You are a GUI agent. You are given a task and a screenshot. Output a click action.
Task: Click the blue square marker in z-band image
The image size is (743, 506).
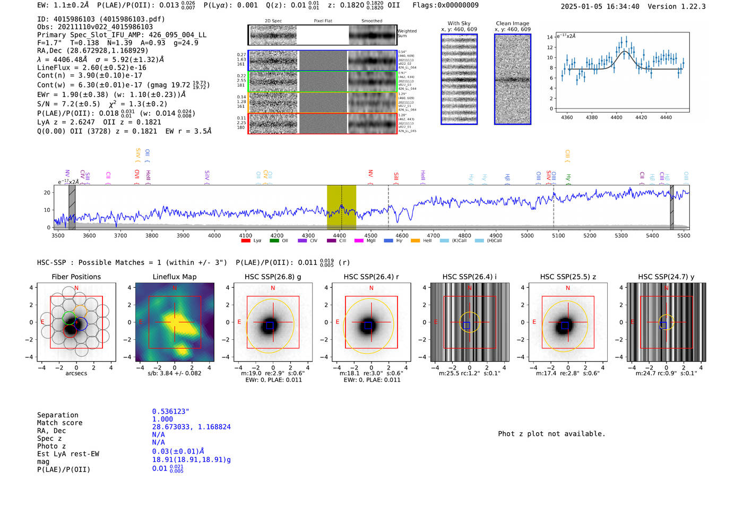(565, 325)
